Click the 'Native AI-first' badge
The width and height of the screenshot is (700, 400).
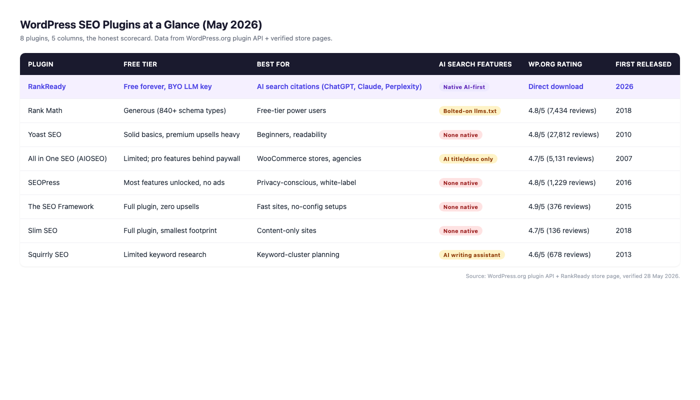pyautogui.click(x=464, y=87)
